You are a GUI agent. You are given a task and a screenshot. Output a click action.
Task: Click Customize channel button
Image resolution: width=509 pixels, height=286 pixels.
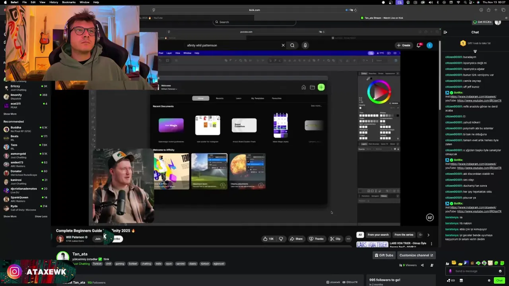pyautogui.click(x=416, y=255)
